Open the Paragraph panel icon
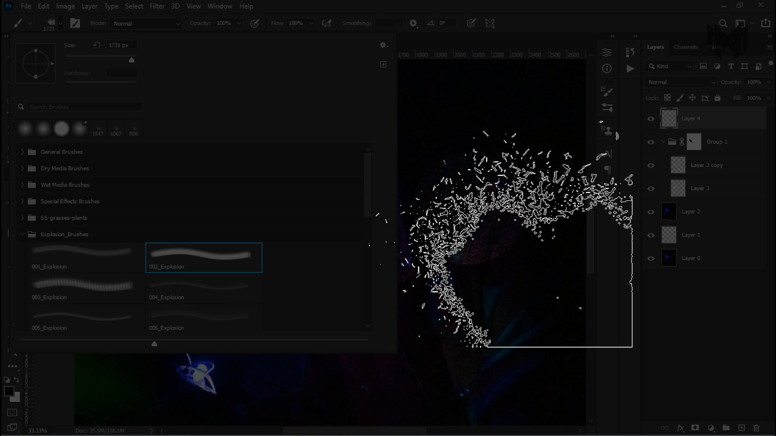This screenshot has height=436, width=776. pos(607,169)
